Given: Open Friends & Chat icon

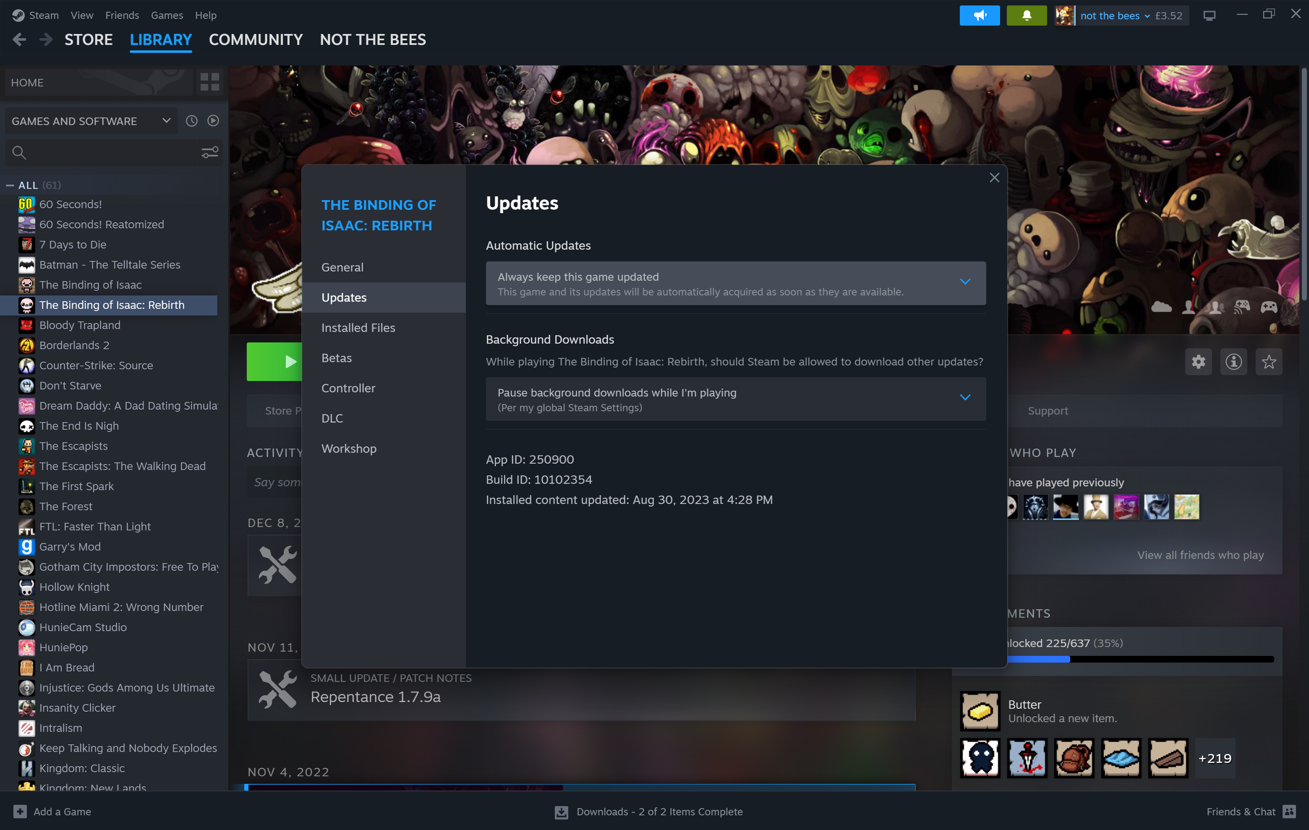Looking at the screenshot, I should coord(1289,811).
